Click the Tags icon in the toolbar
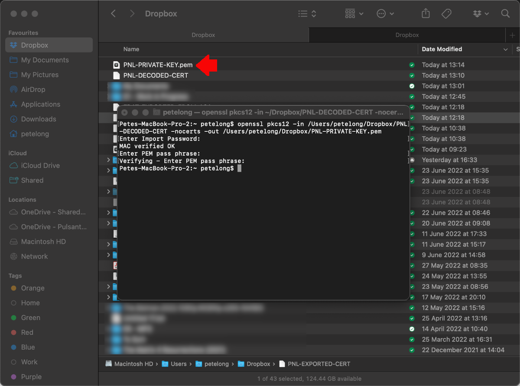520x386 pixels. [x=446, y=13]
